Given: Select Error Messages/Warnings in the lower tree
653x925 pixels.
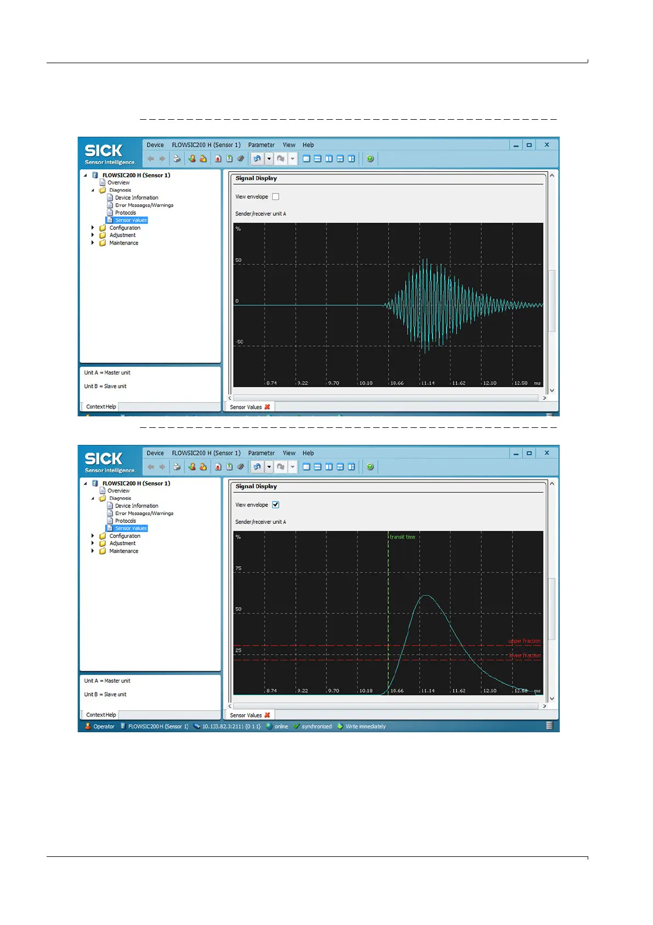Looking at the screenshot, I should [x=144, y=514].
